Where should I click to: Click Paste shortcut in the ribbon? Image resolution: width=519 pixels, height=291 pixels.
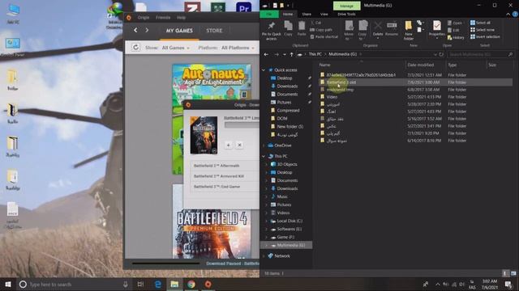(x=324, y=36)
